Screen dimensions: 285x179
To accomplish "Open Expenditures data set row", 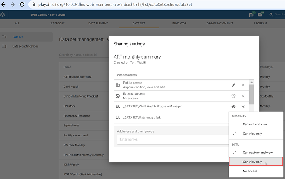I will click(x=84, y=126).
